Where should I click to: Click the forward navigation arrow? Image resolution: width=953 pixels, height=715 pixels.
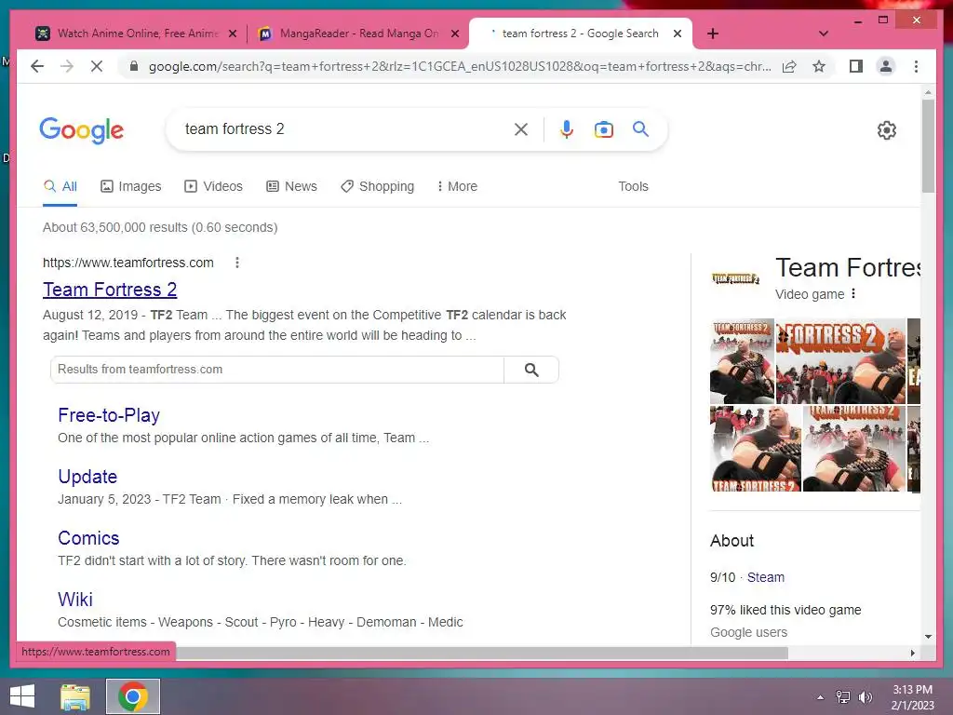point(67,66)
